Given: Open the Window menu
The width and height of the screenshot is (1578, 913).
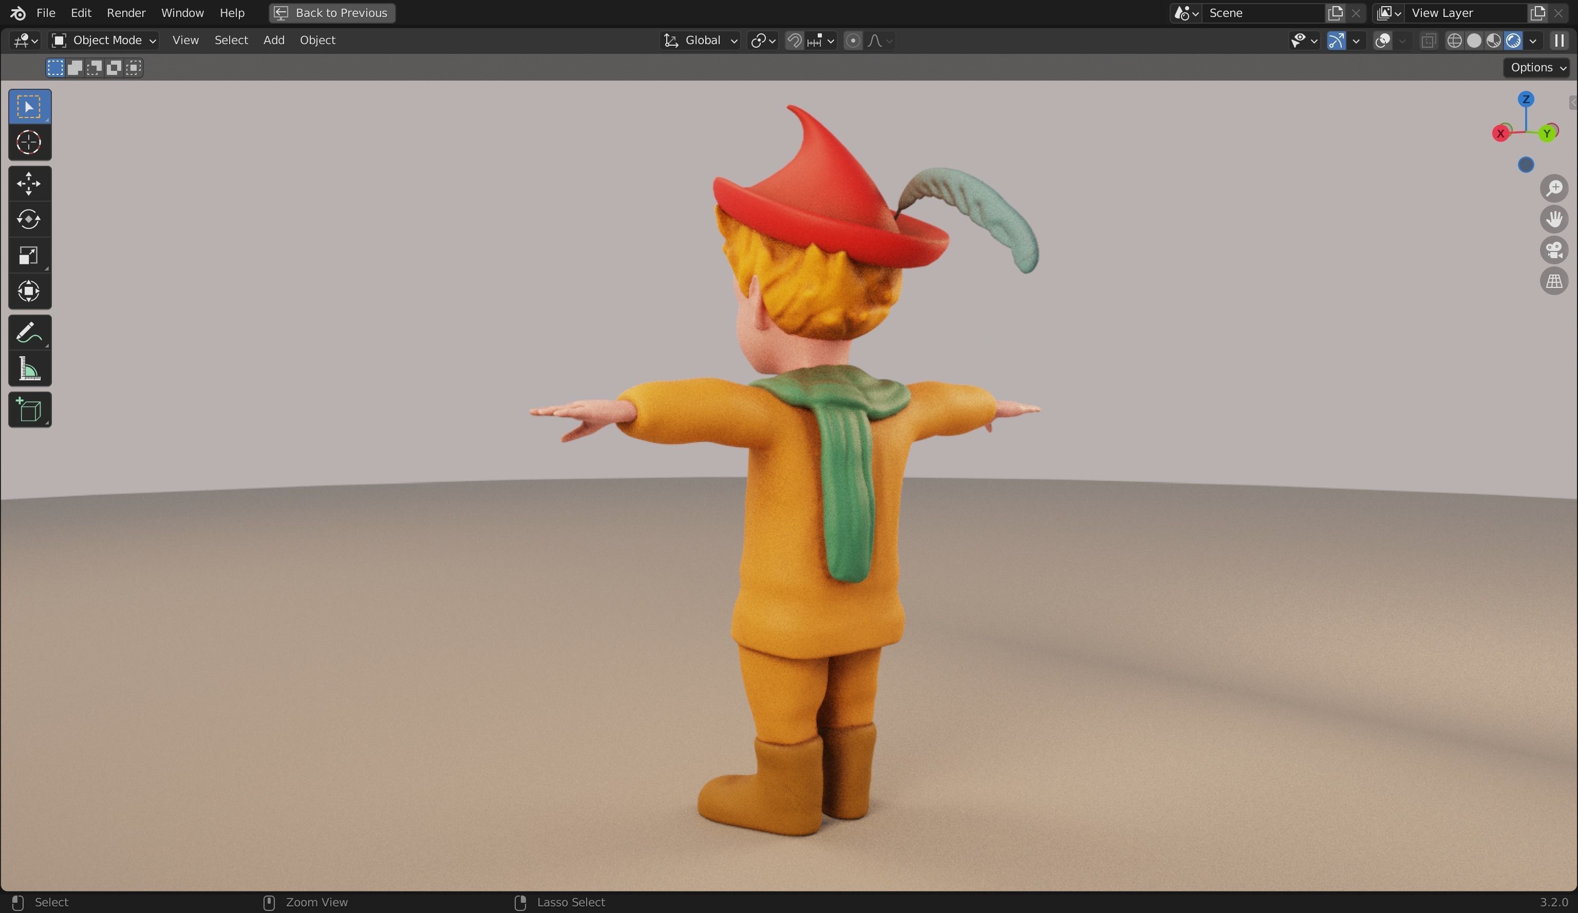Looking at the screenshot, I should pyautogui.click(x=182, y=12).
